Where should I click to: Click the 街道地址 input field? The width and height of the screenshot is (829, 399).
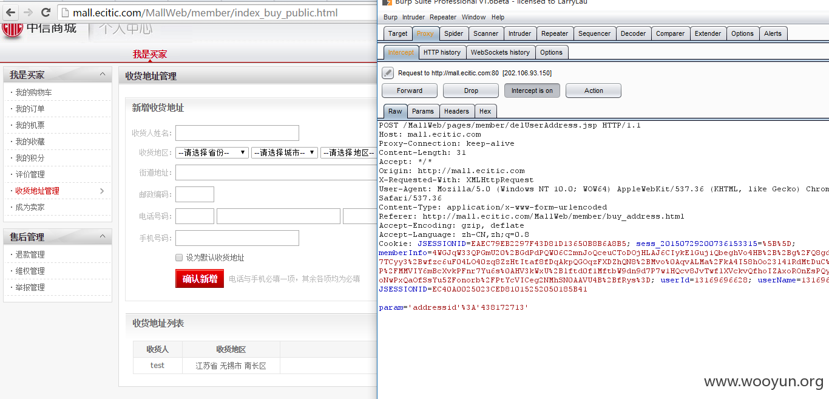coord(276,172)
